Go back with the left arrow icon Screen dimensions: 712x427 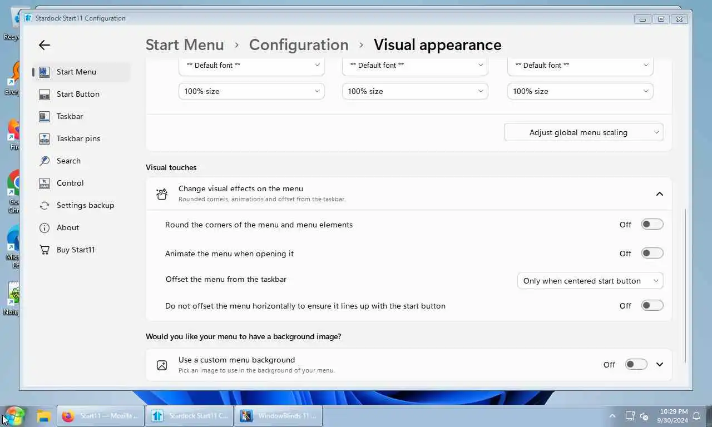pos(44,46)
